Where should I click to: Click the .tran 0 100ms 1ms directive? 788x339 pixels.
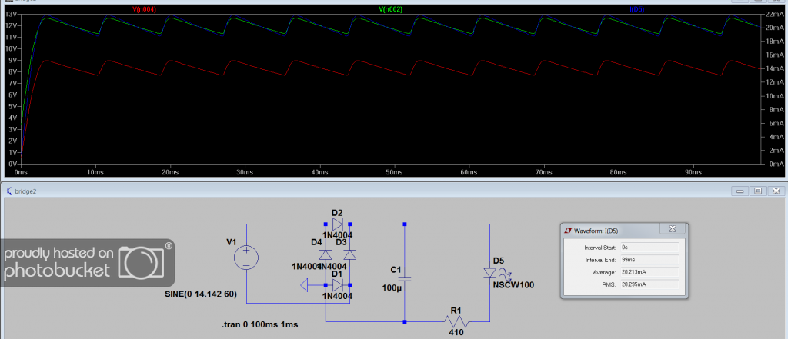pos(260,324)
